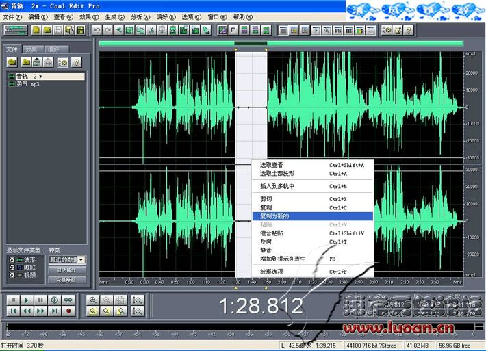This screenshot has width=486, height=351.
Task: Toggle the MIDI file type checkbox
Action: pyautogui.click(x=12, y=268)
